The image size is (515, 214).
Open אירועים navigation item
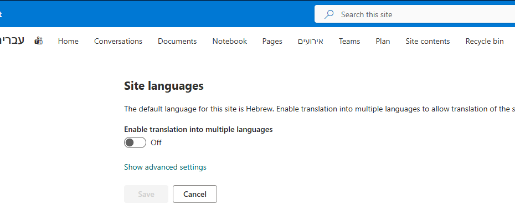click(311, 41)
